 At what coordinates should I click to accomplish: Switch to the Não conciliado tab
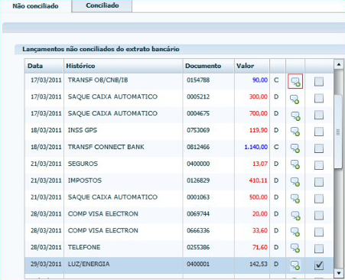pos(35,6)
